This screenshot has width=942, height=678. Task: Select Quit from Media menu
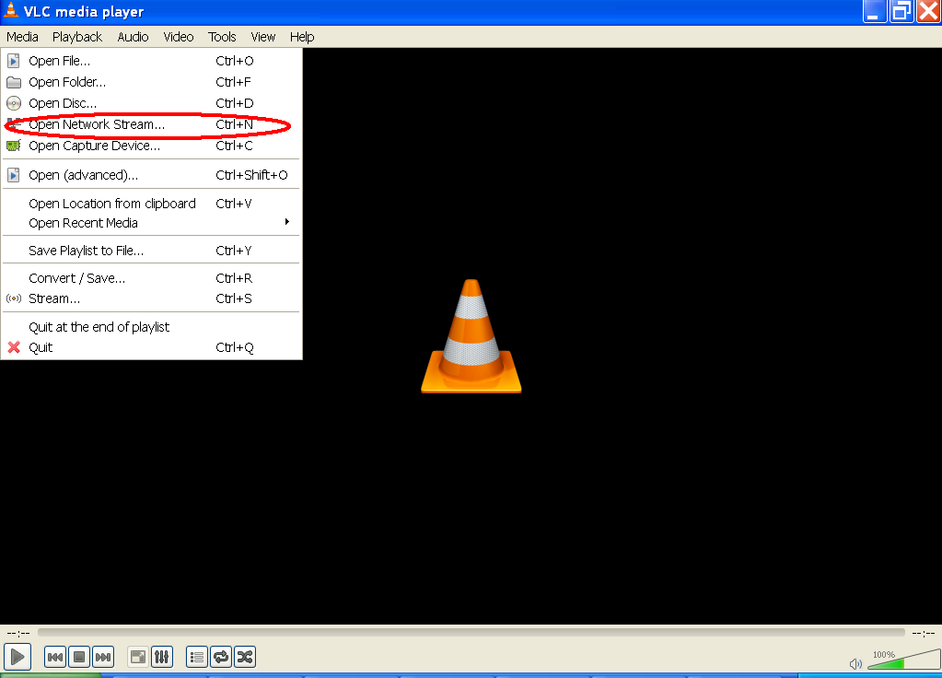(151, 347)
